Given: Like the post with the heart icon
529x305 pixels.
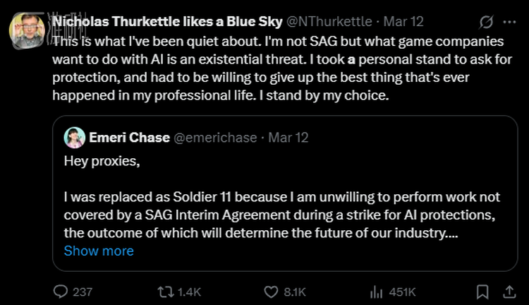Looking at the screenshot, I should [272, 292].
